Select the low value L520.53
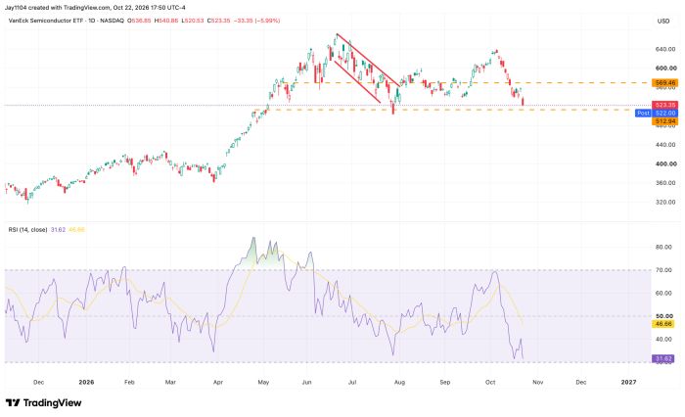 192,21
